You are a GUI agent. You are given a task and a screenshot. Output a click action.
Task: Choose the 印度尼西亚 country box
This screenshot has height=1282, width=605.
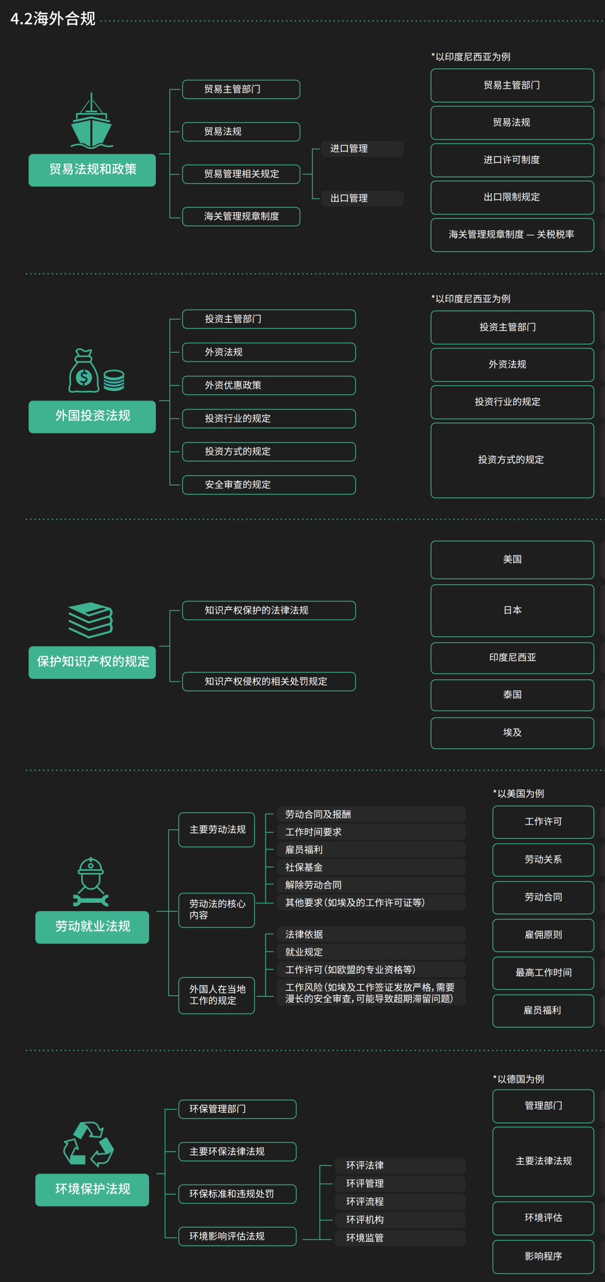512,658
